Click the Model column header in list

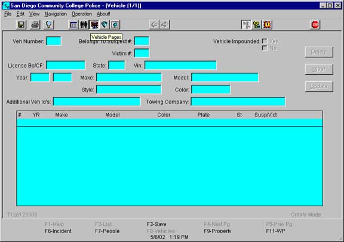[x=112, y=115]
